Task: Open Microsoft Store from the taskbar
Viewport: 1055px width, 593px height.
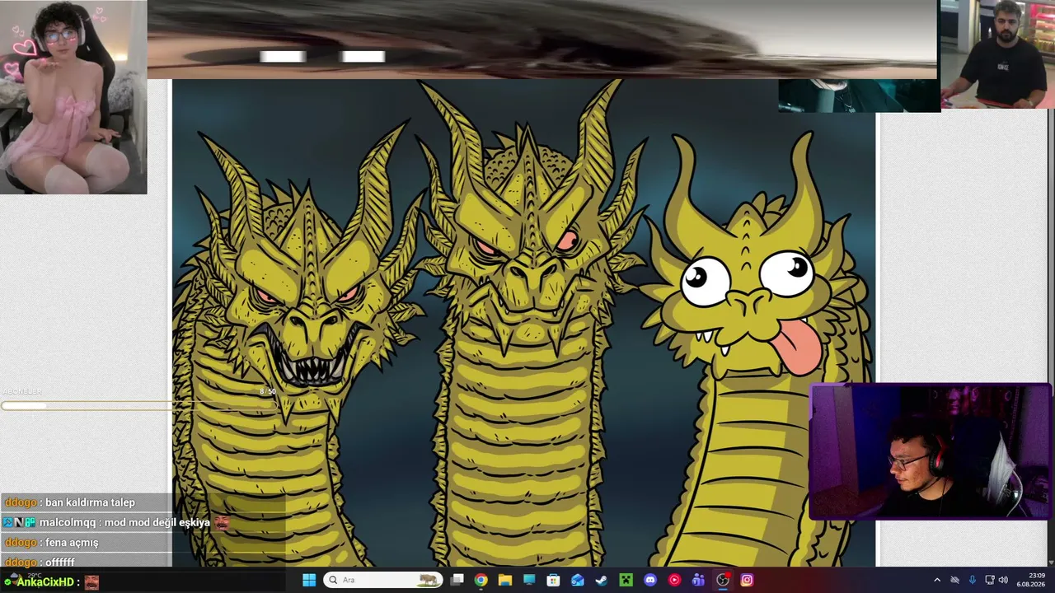Action: click(x=553, y=580)
